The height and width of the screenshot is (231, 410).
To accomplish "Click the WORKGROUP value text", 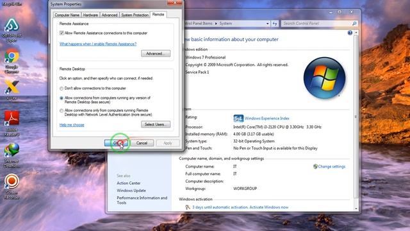I will pos(245,189).
